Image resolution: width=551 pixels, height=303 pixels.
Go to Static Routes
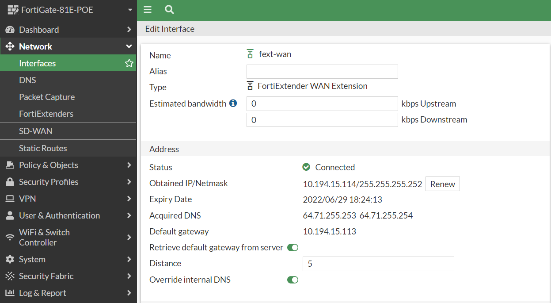[x=43, y=148]
